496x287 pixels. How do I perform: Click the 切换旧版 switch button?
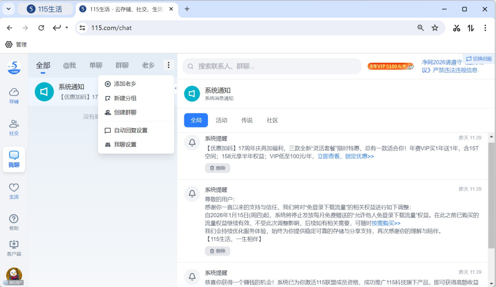click(479, 59)
